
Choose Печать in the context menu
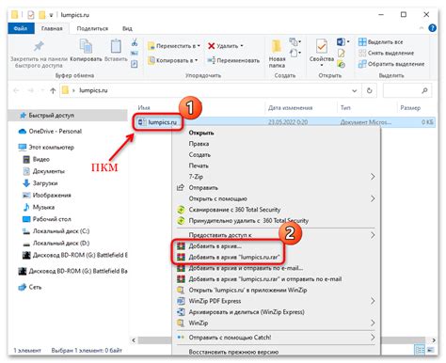click(x=199, y=166)
